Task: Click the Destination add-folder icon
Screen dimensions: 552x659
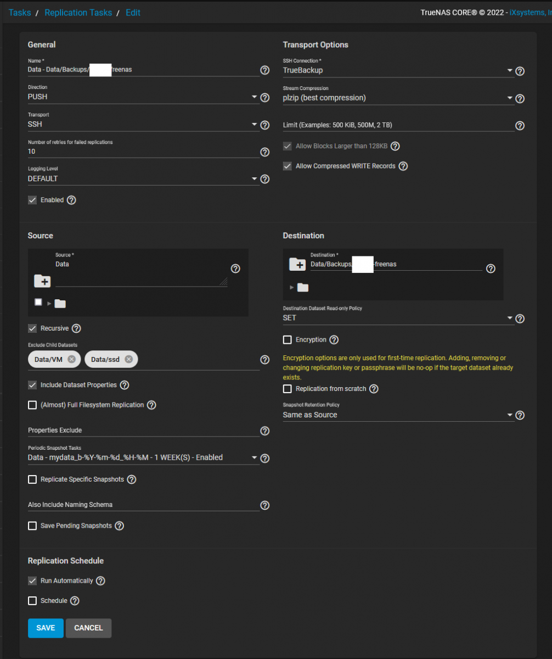Action: (x=297, y=264)
